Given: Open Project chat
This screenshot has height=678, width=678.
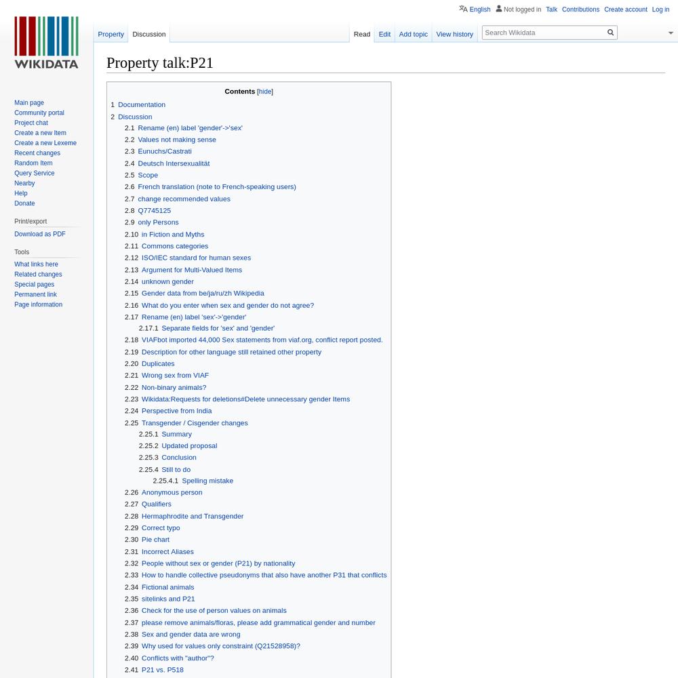Looking at the screenshot, I should tap(31, 123).
